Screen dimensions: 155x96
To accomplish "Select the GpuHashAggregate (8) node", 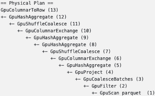I will [69, 44].
